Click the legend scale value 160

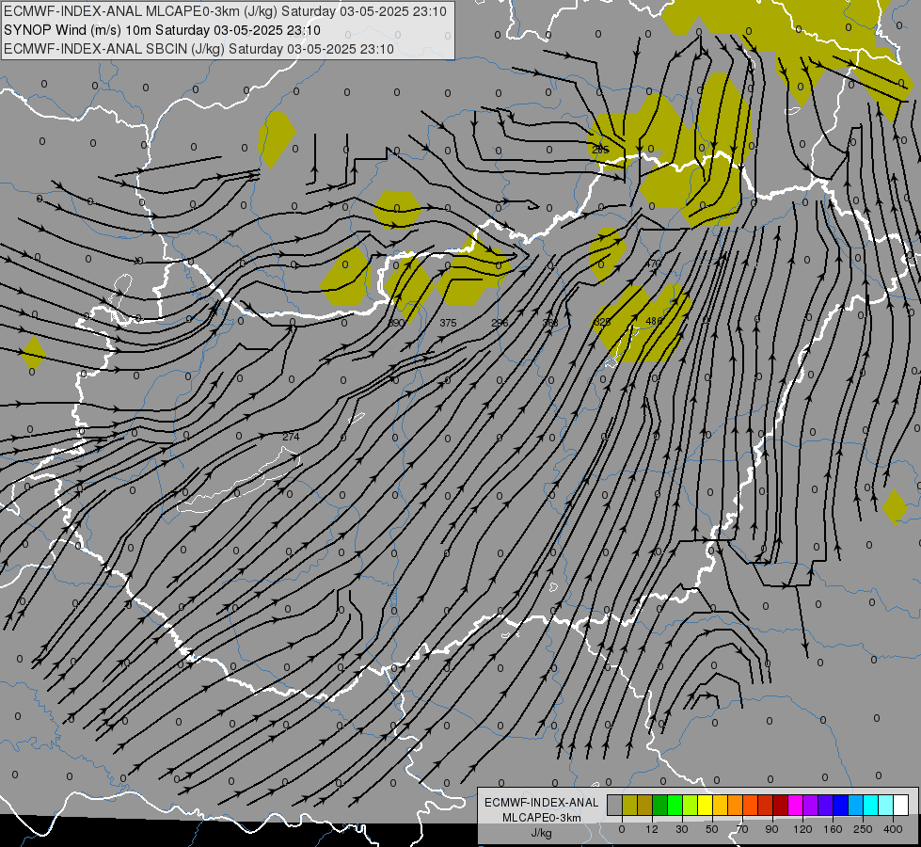point(833,829)
